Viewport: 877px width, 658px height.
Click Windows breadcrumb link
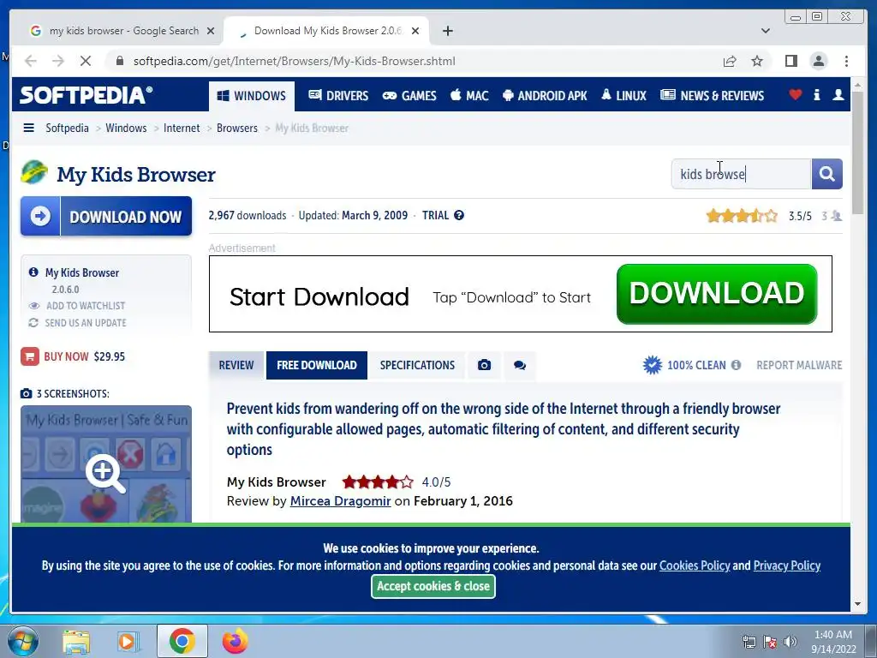click(126, 129)
